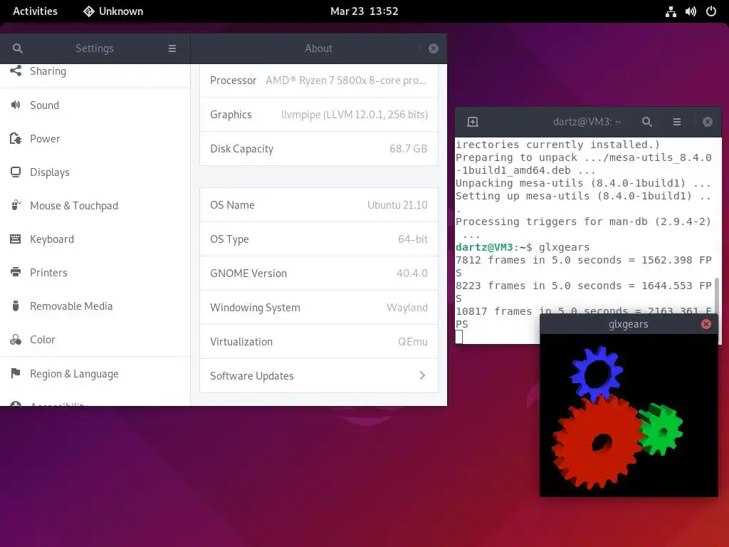Open Mouse & Touchpad settings

coord(95,206)
